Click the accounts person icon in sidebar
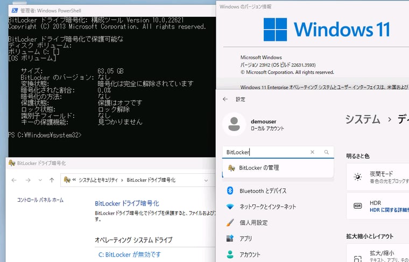 (230, 254)
